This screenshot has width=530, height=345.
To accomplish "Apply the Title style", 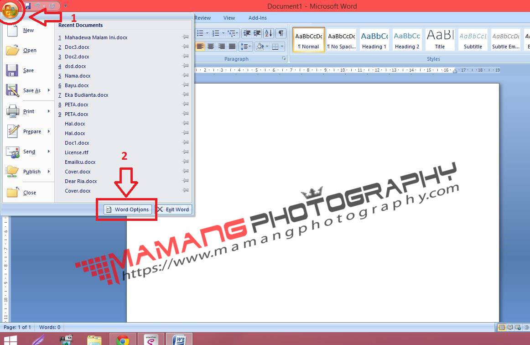I will (x=440, y=40).
